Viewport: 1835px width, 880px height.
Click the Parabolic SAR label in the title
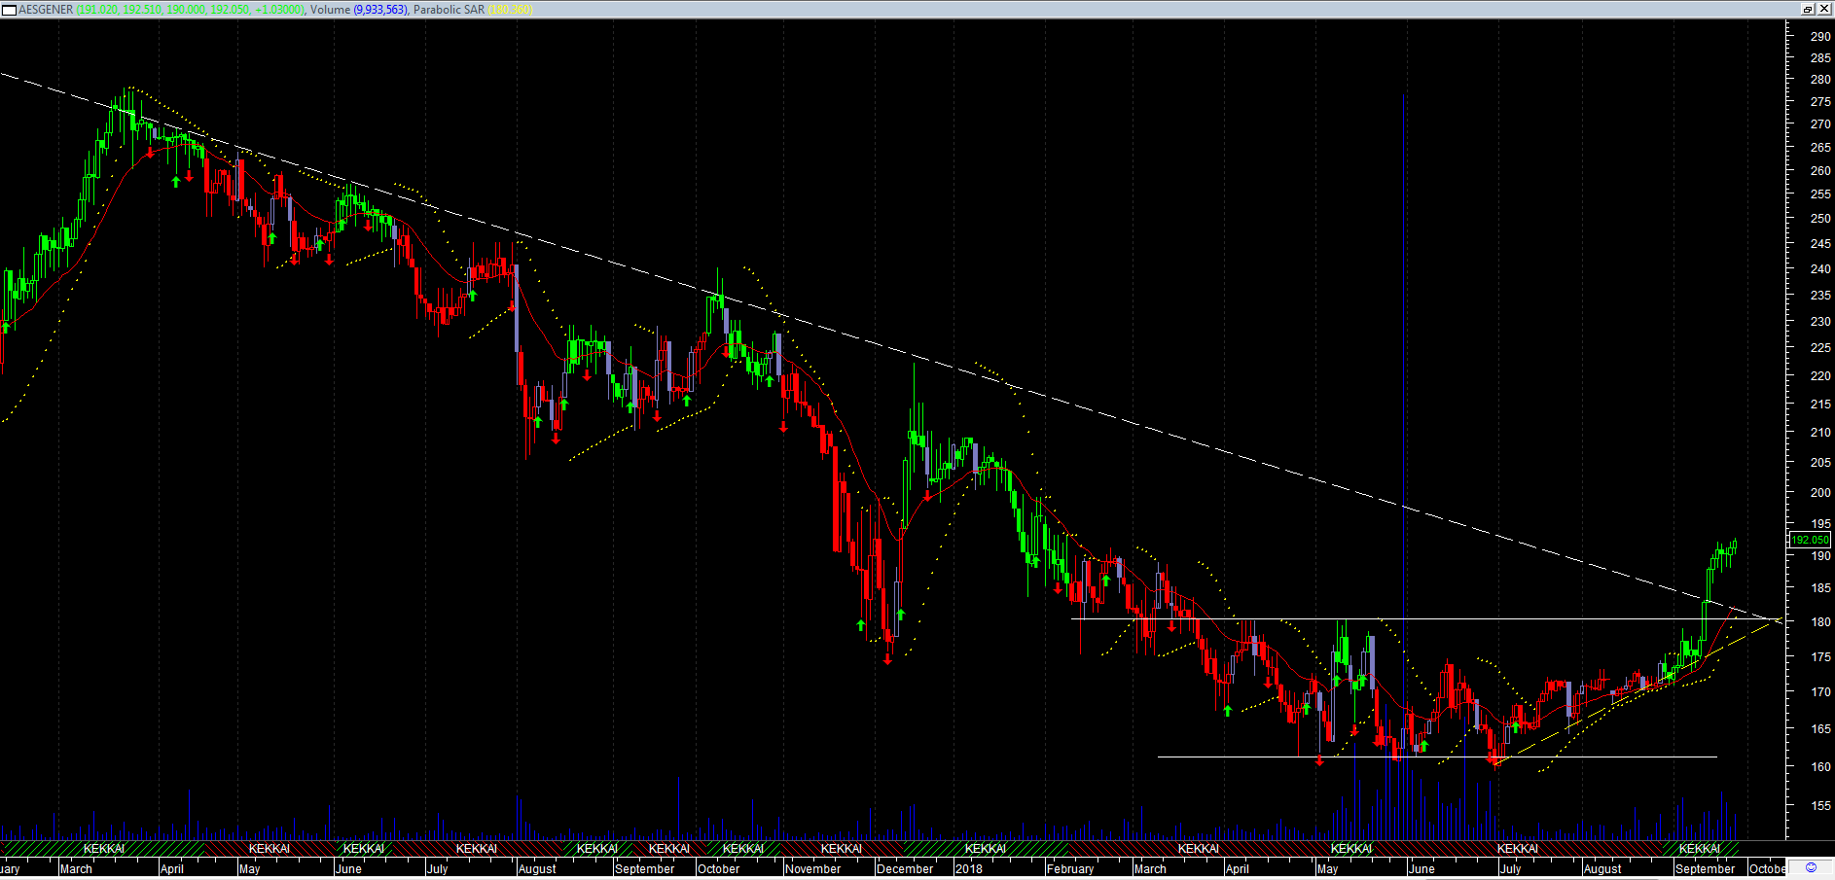coord(449,10)
